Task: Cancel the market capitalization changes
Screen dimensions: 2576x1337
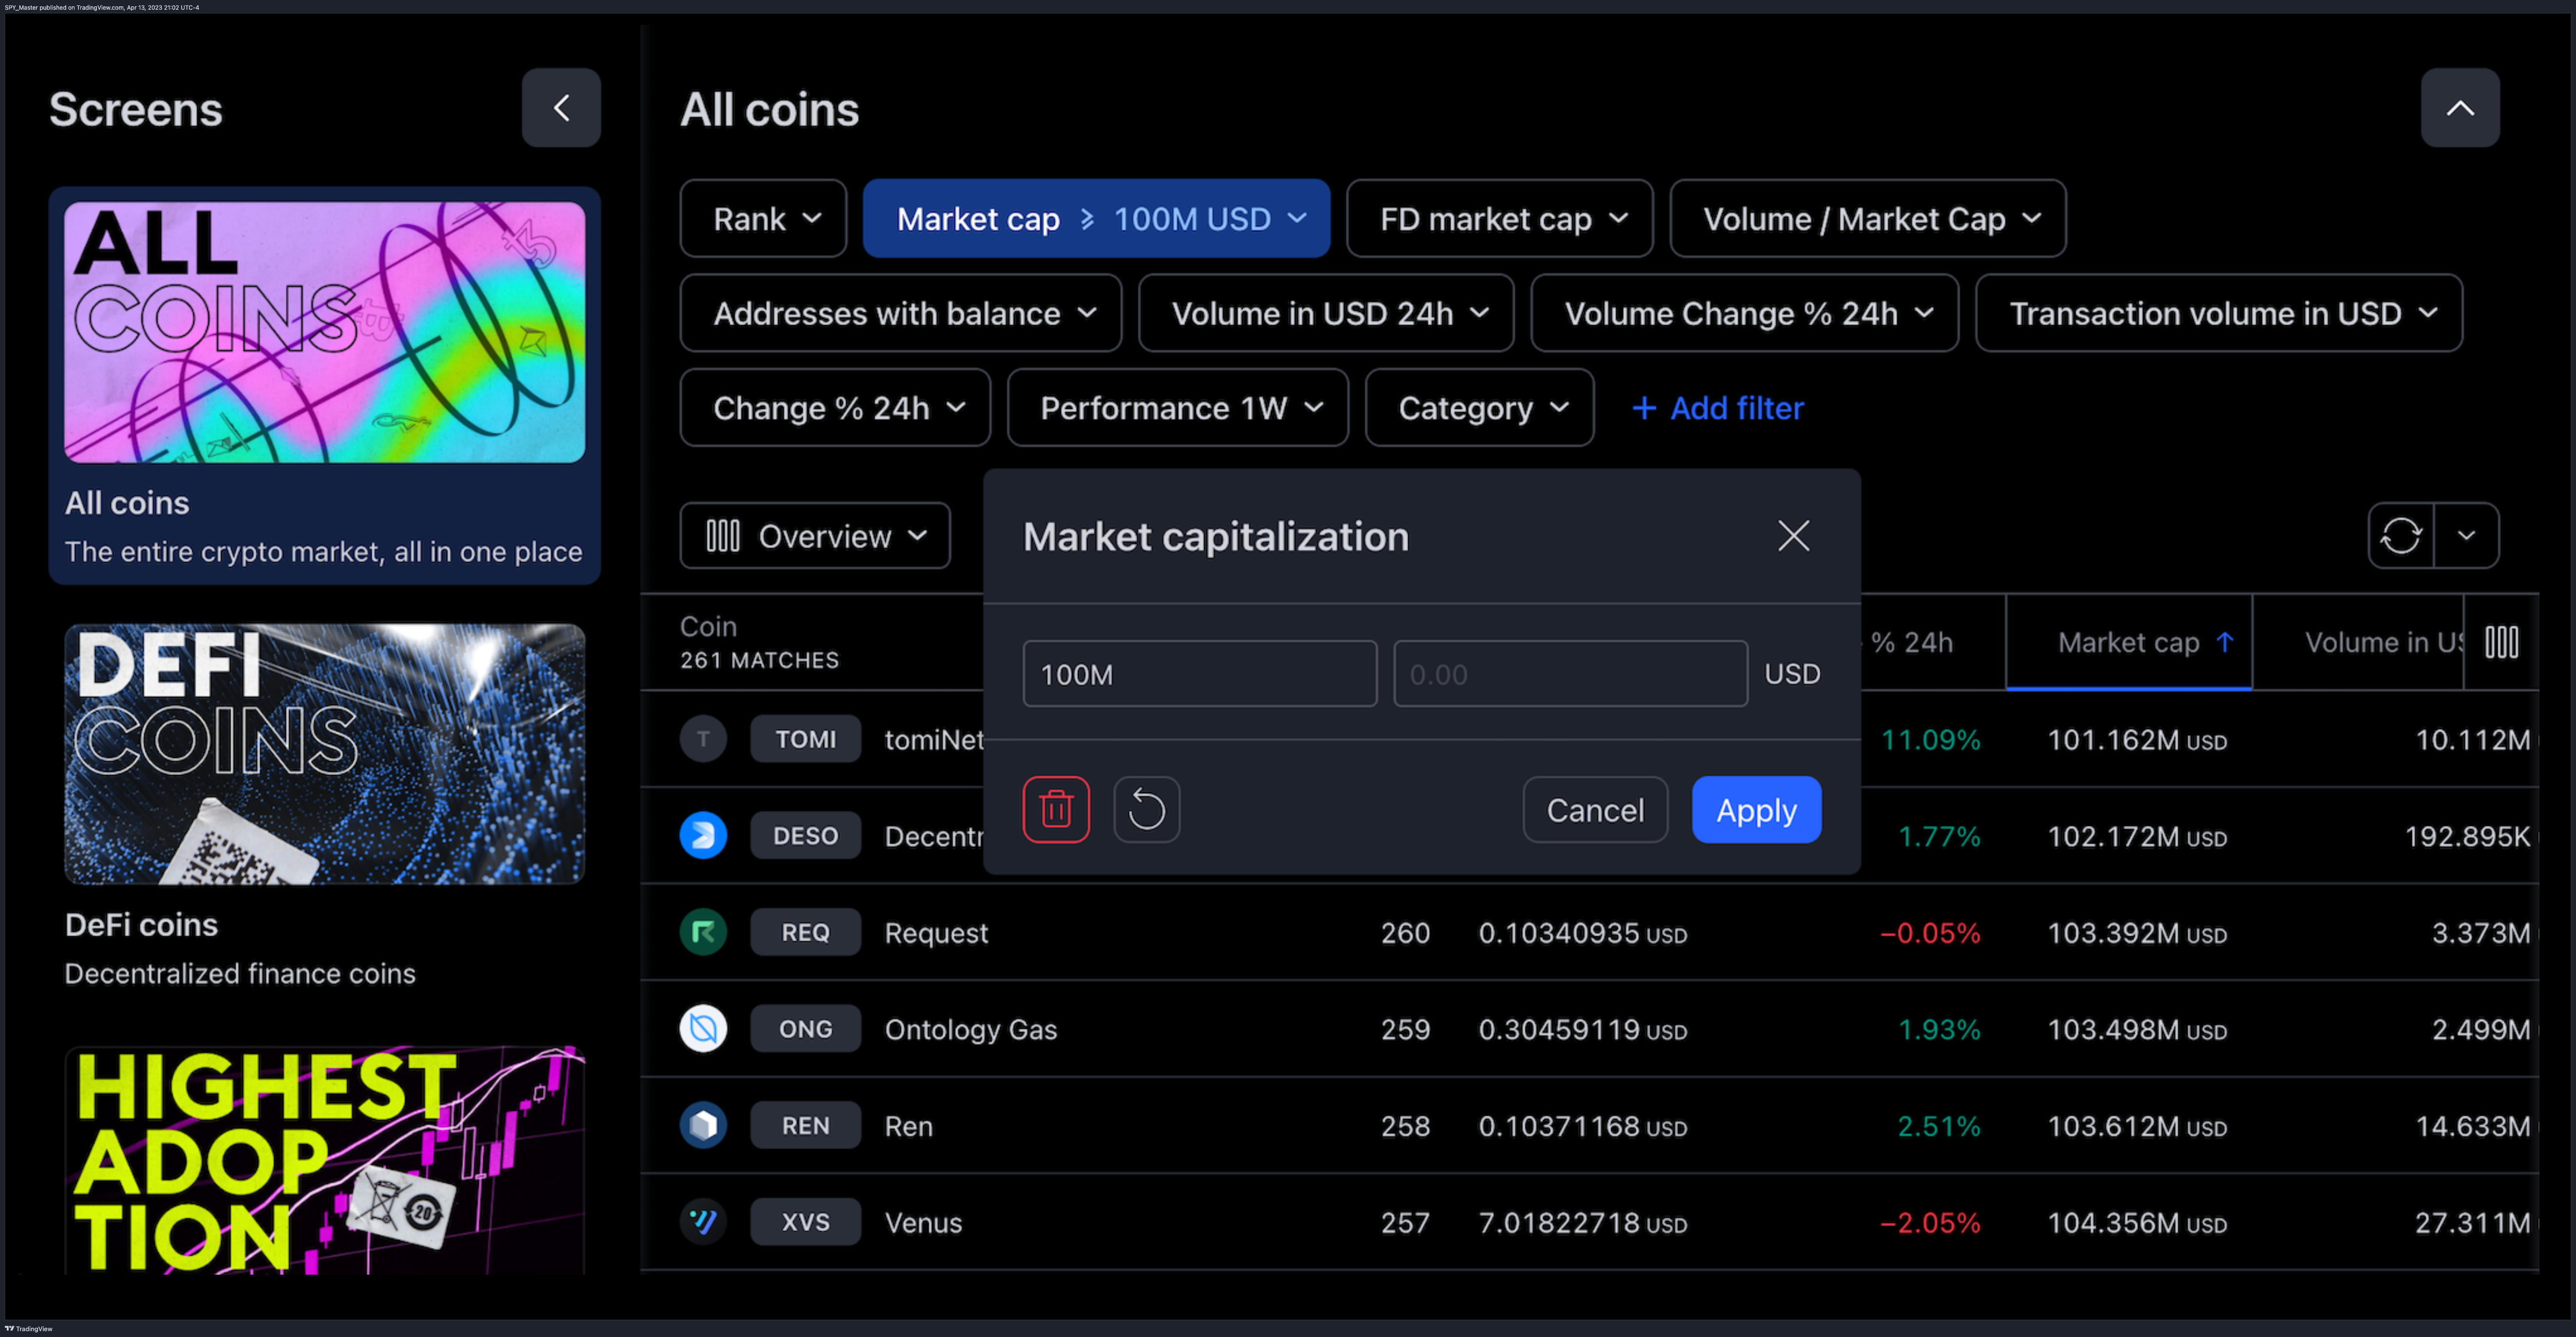Action: click(1594, 809)
